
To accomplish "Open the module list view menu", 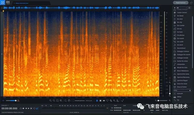I will tap(189, 8).
